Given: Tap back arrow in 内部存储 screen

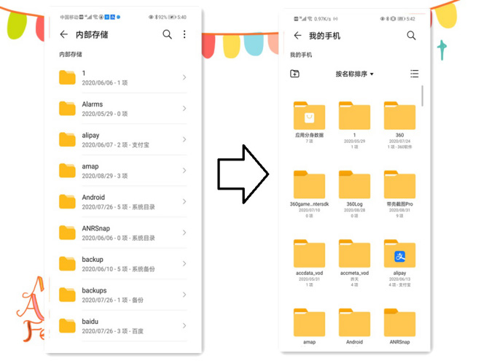Looking at the screenshot, I should (x=64, y=34).
